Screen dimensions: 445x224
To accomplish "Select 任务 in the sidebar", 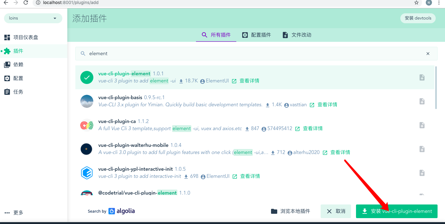I will 33,92.
